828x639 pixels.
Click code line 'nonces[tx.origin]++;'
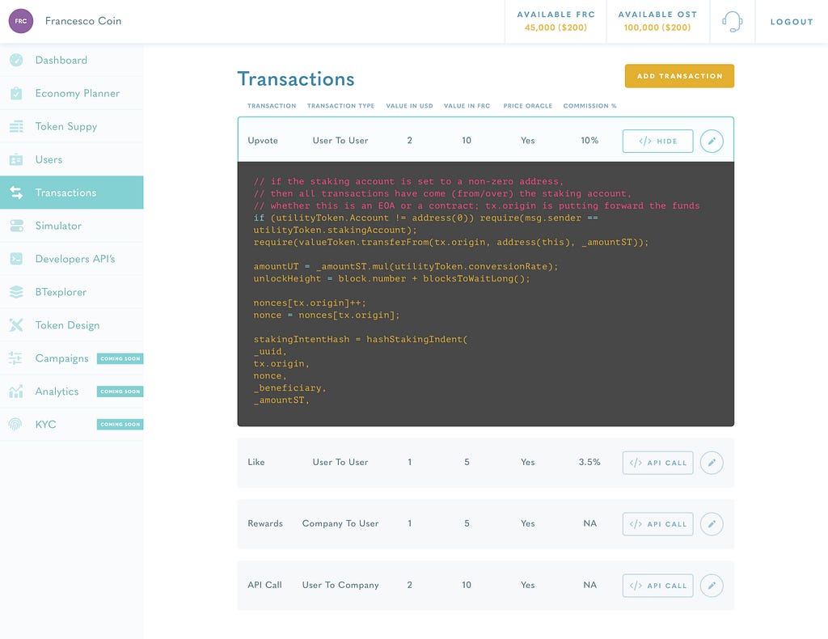coord(310,303)
